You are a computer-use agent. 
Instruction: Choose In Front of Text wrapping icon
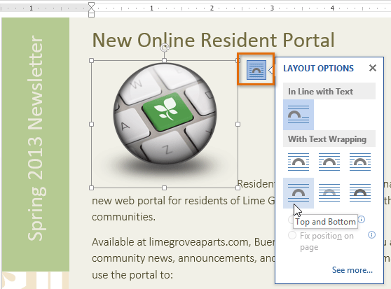tap(360, 193)
